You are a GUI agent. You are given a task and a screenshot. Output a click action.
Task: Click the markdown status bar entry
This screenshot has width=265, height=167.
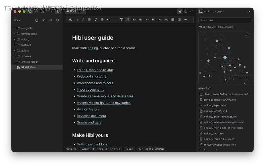[x=71, y=149]
